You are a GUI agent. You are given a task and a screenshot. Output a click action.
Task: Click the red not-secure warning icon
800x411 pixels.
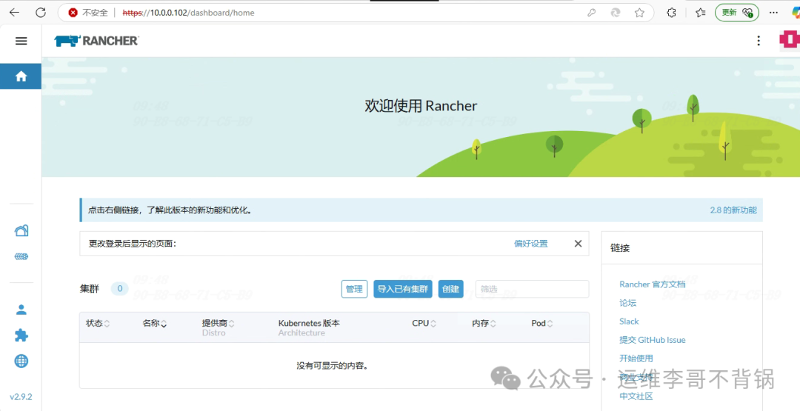point(73,13)
